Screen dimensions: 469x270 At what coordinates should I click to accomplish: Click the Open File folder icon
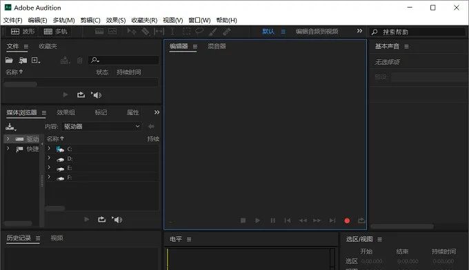click(9, 60)
